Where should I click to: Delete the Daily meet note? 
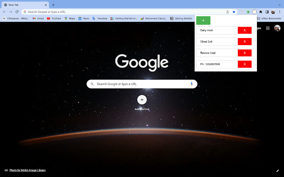(245, 31)
